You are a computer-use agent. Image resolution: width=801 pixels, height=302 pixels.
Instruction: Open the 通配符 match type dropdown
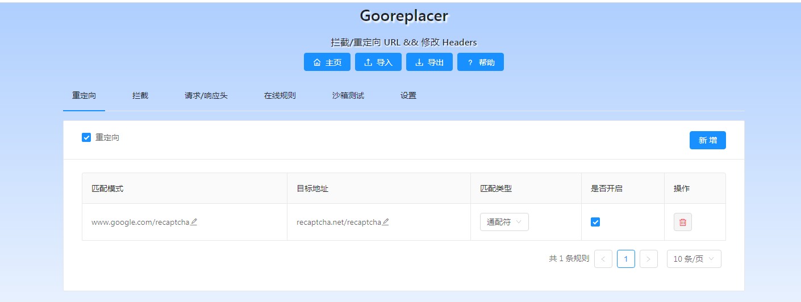click(504, 222)
